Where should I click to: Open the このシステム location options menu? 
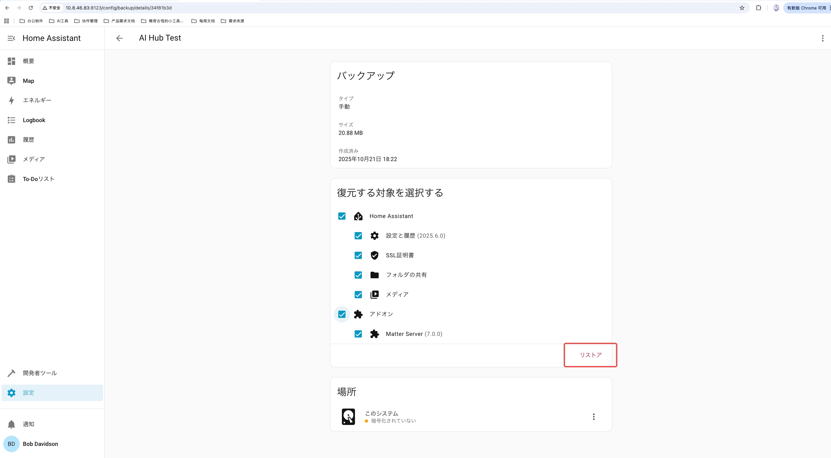click(593, 417)
